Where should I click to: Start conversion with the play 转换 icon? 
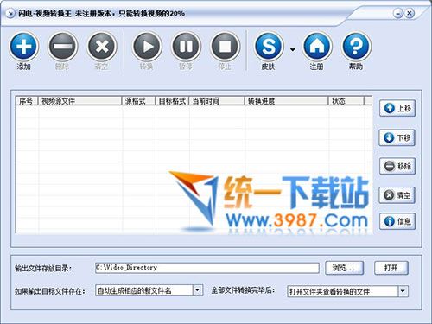pyautogui.click(x=147, y=46)
